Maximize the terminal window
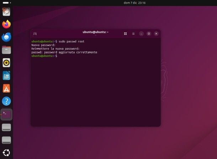Viewport: 217px width, 159px height. point(149,33)
